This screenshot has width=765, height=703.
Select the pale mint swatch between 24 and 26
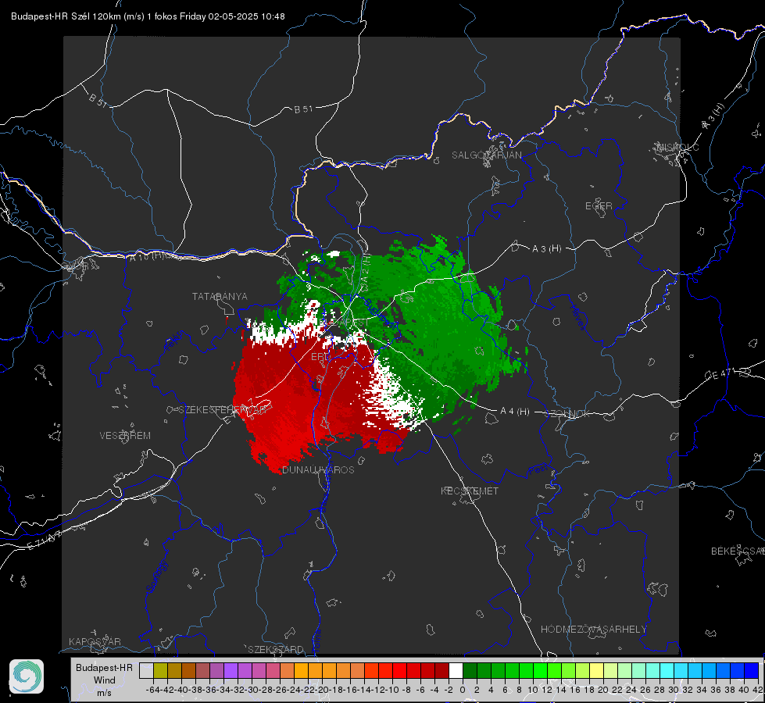click(x=638, y=670)
